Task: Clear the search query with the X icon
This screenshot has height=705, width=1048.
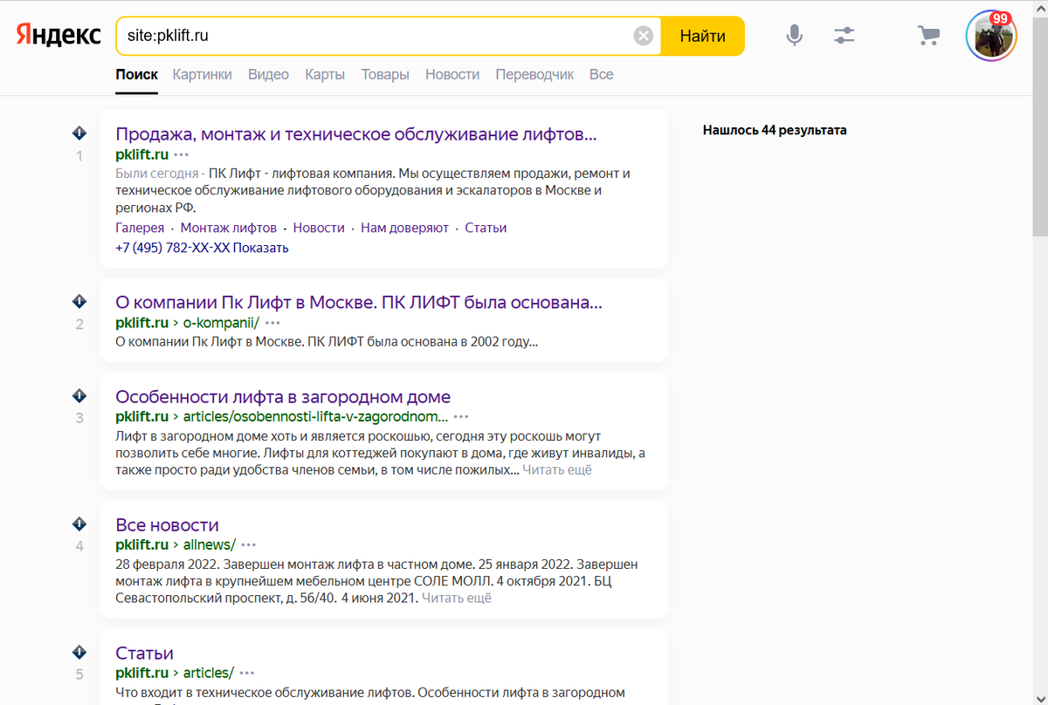Action: point(643,36)
